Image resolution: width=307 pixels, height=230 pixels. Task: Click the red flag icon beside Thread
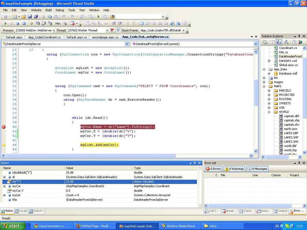112,30
